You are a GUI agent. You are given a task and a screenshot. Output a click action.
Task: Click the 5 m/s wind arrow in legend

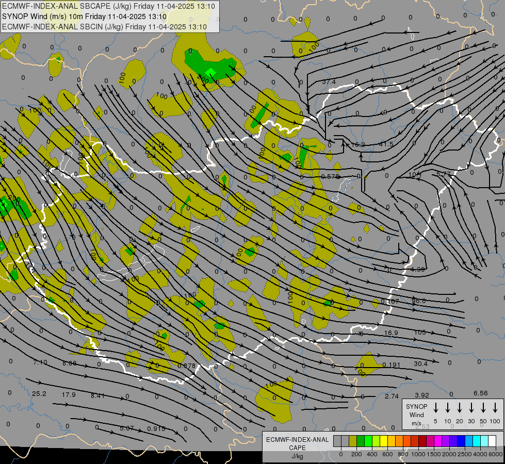(x=435, y=408)
